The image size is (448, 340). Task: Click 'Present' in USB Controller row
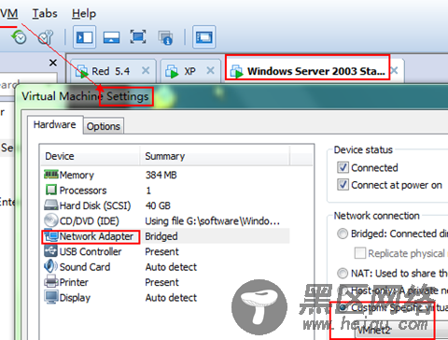(x=161, y=251)
